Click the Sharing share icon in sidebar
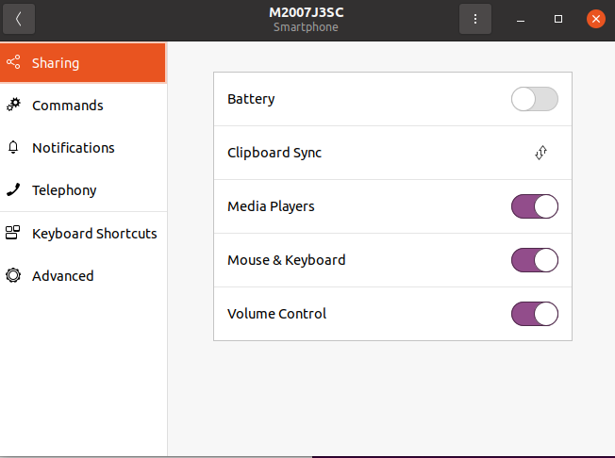Screen dimensions: 615x458 [x=13, y=63]
